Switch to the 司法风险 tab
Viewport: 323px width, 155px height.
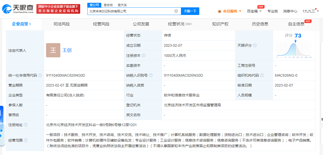pyautogui.click(x=62, y=24)
